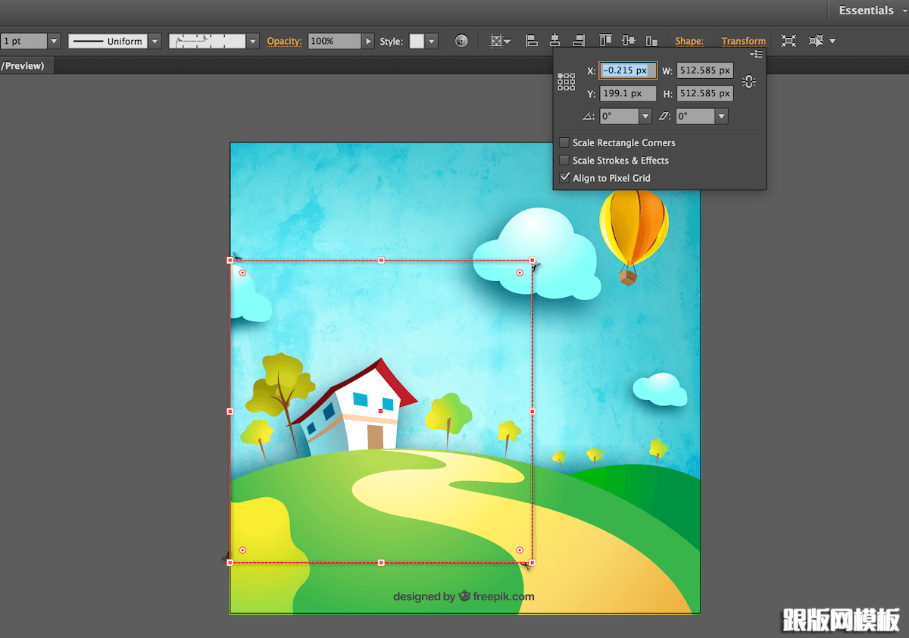Click the selection center point handle

[x=380, y=411]
